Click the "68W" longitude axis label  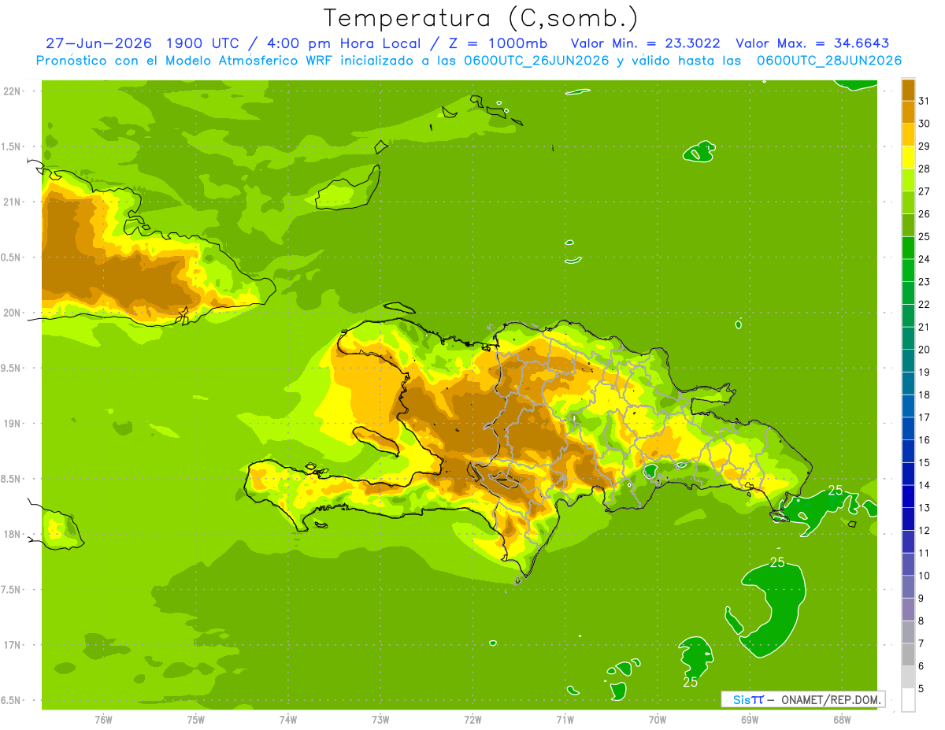842,720
